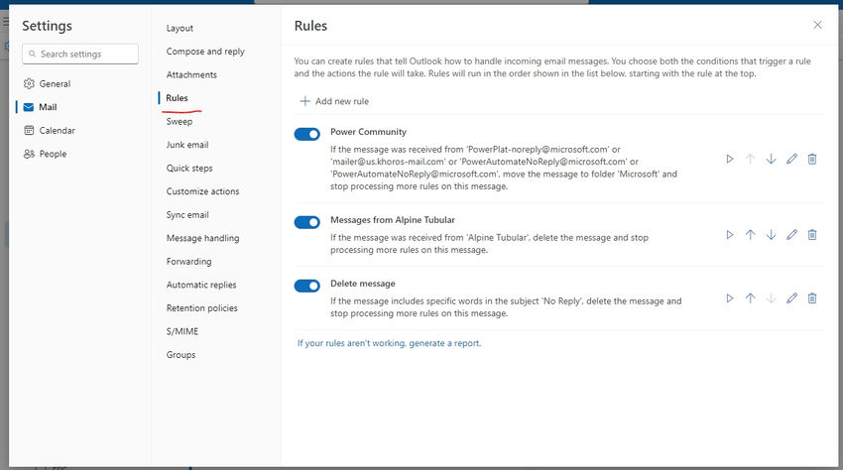843x470 pixels.
Task: Select the Mail category label
Action: [x=48, y=107]
